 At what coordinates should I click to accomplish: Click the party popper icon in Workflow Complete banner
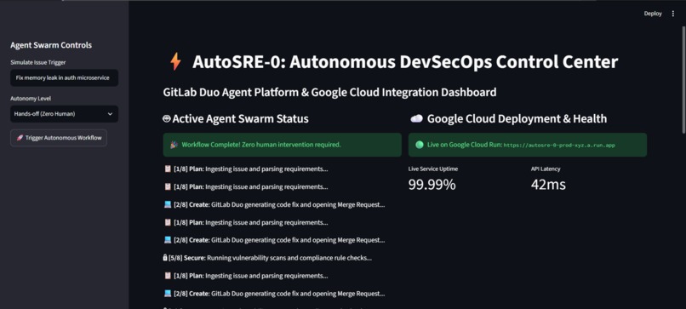click(174, 145)
